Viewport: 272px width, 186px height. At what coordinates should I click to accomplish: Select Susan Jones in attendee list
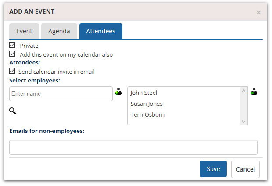[147, 104]
